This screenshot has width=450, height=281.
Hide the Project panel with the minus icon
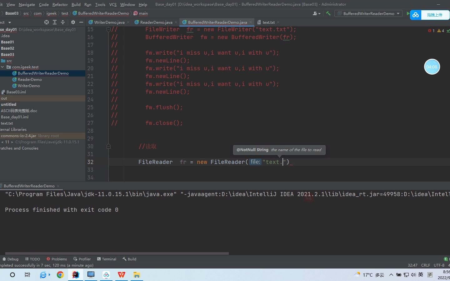(x=81, y=22)
